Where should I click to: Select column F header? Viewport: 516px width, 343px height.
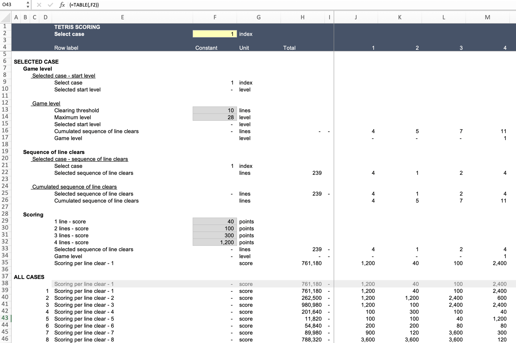(215, 17)
